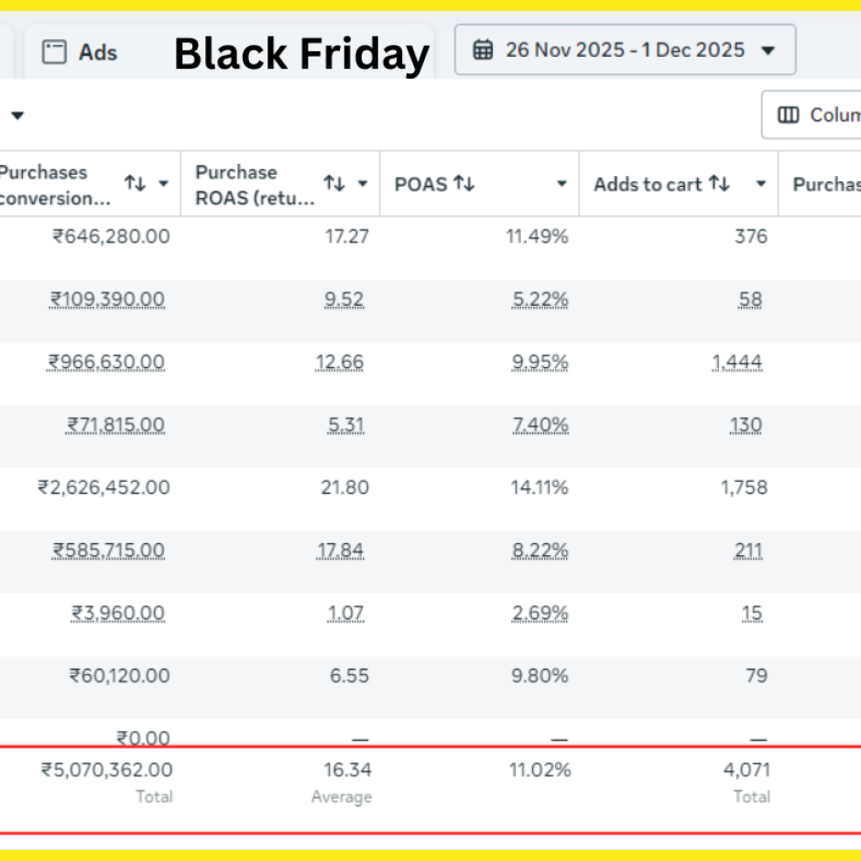This screenshot has width=861, height=861.
Task: Click the POAS value 11.49%
Action: pos(537,236)
